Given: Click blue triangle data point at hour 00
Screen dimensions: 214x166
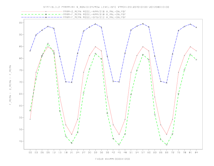Looking at the screenshot, I should click(30, 51).
